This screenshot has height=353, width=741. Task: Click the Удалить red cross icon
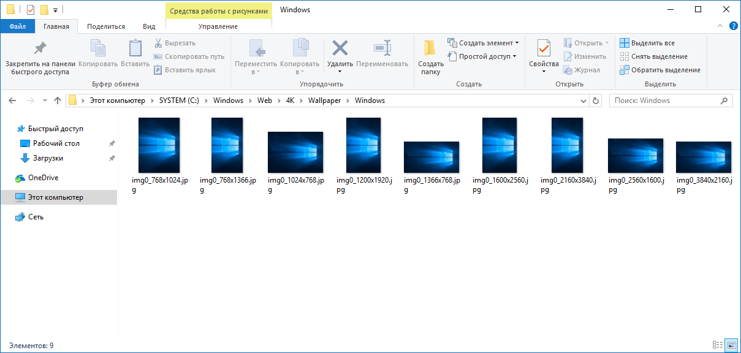tap(340, 48)
